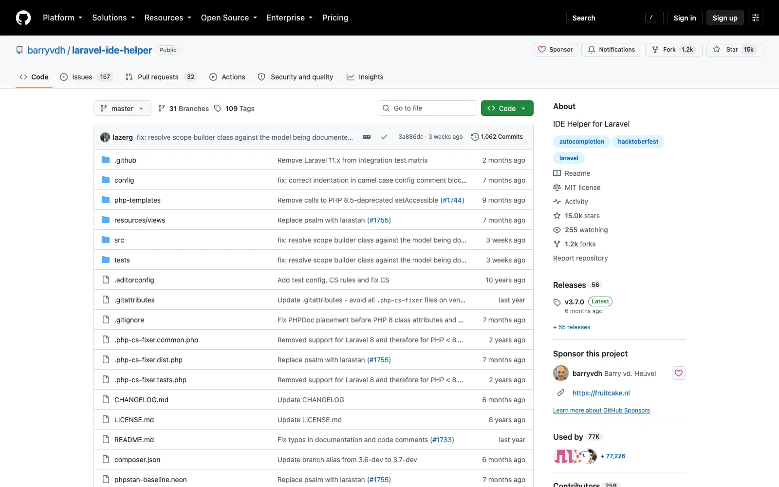Screen dimensions: 779x487
Task: Click the Sign up button
Action: click(x=725, y=18)
